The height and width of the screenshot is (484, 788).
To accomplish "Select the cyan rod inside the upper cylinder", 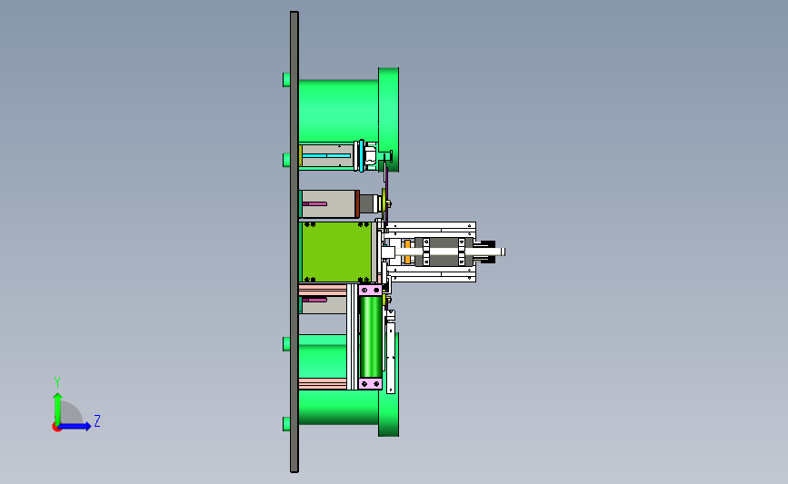I will point(326,155).
